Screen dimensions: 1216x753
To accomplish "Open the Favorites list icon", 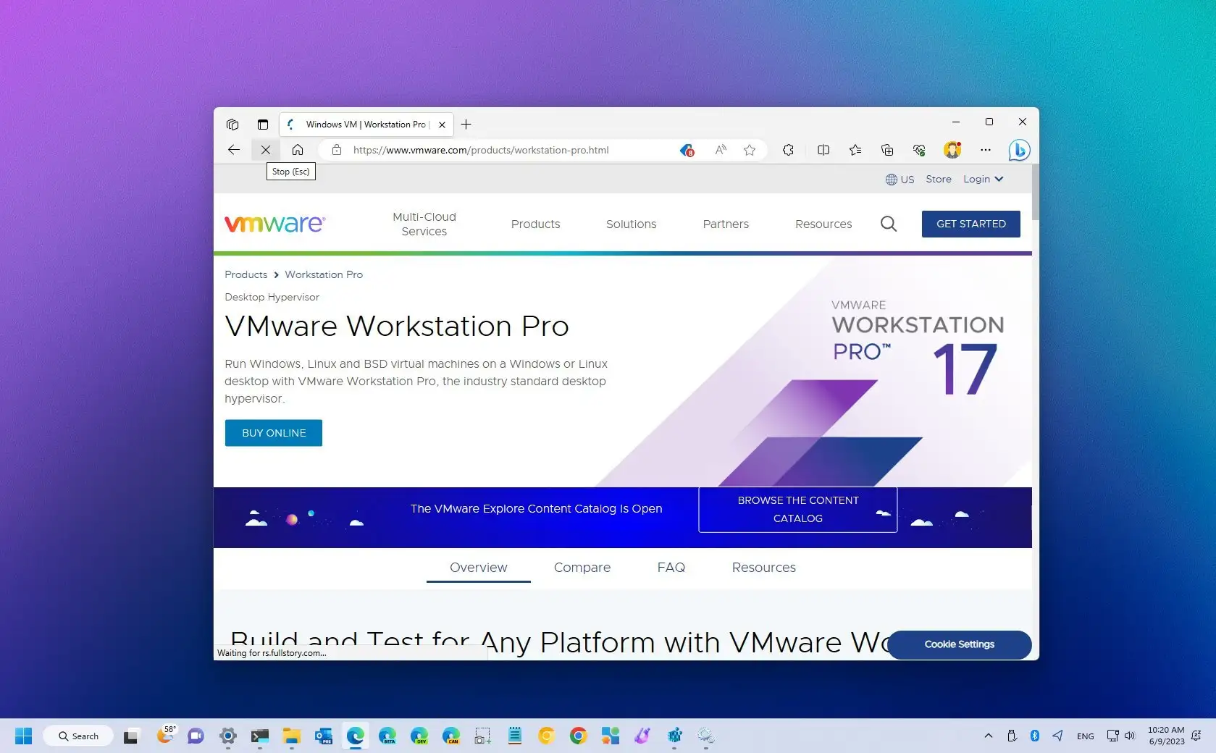I will point(855,150).
